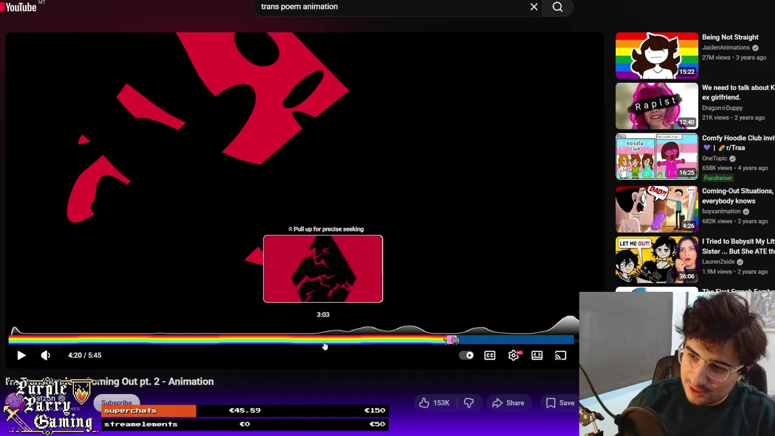Viewport: 775px width, 436px height.
Task: Open 'I Tried to Babysit' thumbnail
Action: click(656, 260)
